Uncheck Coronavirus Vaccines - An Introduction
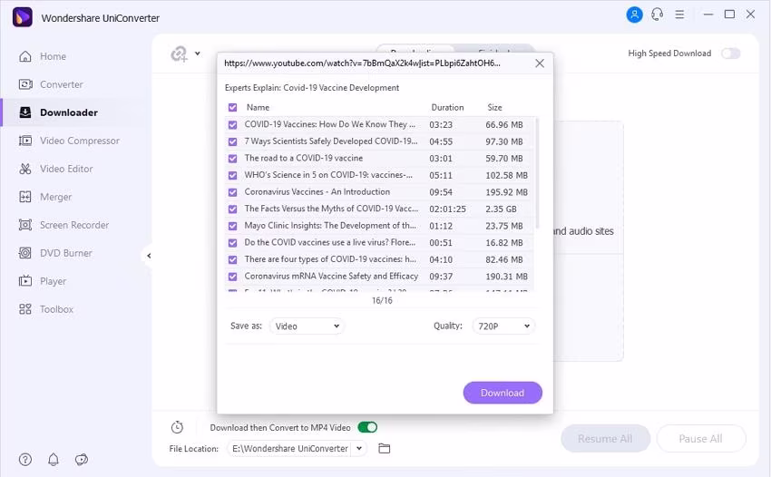The height and width of the screenshot is (477, 771). pyautogui.click(x=232, y=192)
